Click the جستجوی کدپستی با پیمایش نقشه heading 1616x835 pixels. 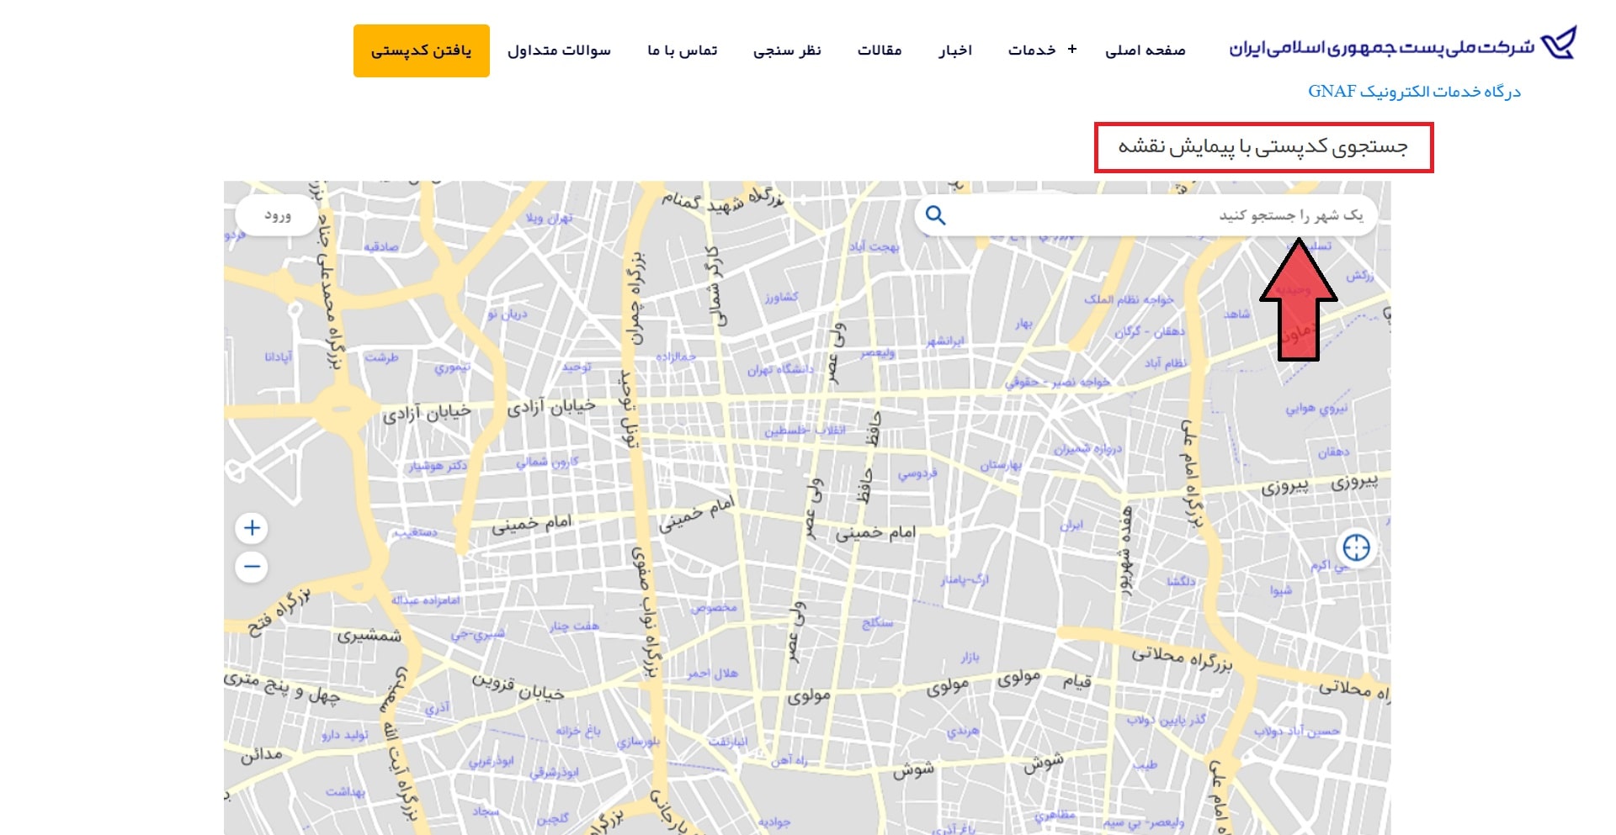[1262, 147]
